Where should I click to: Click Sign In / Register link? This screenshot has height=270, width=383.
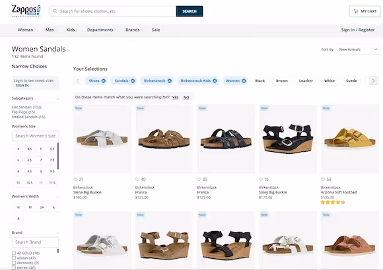coord(358,30)
